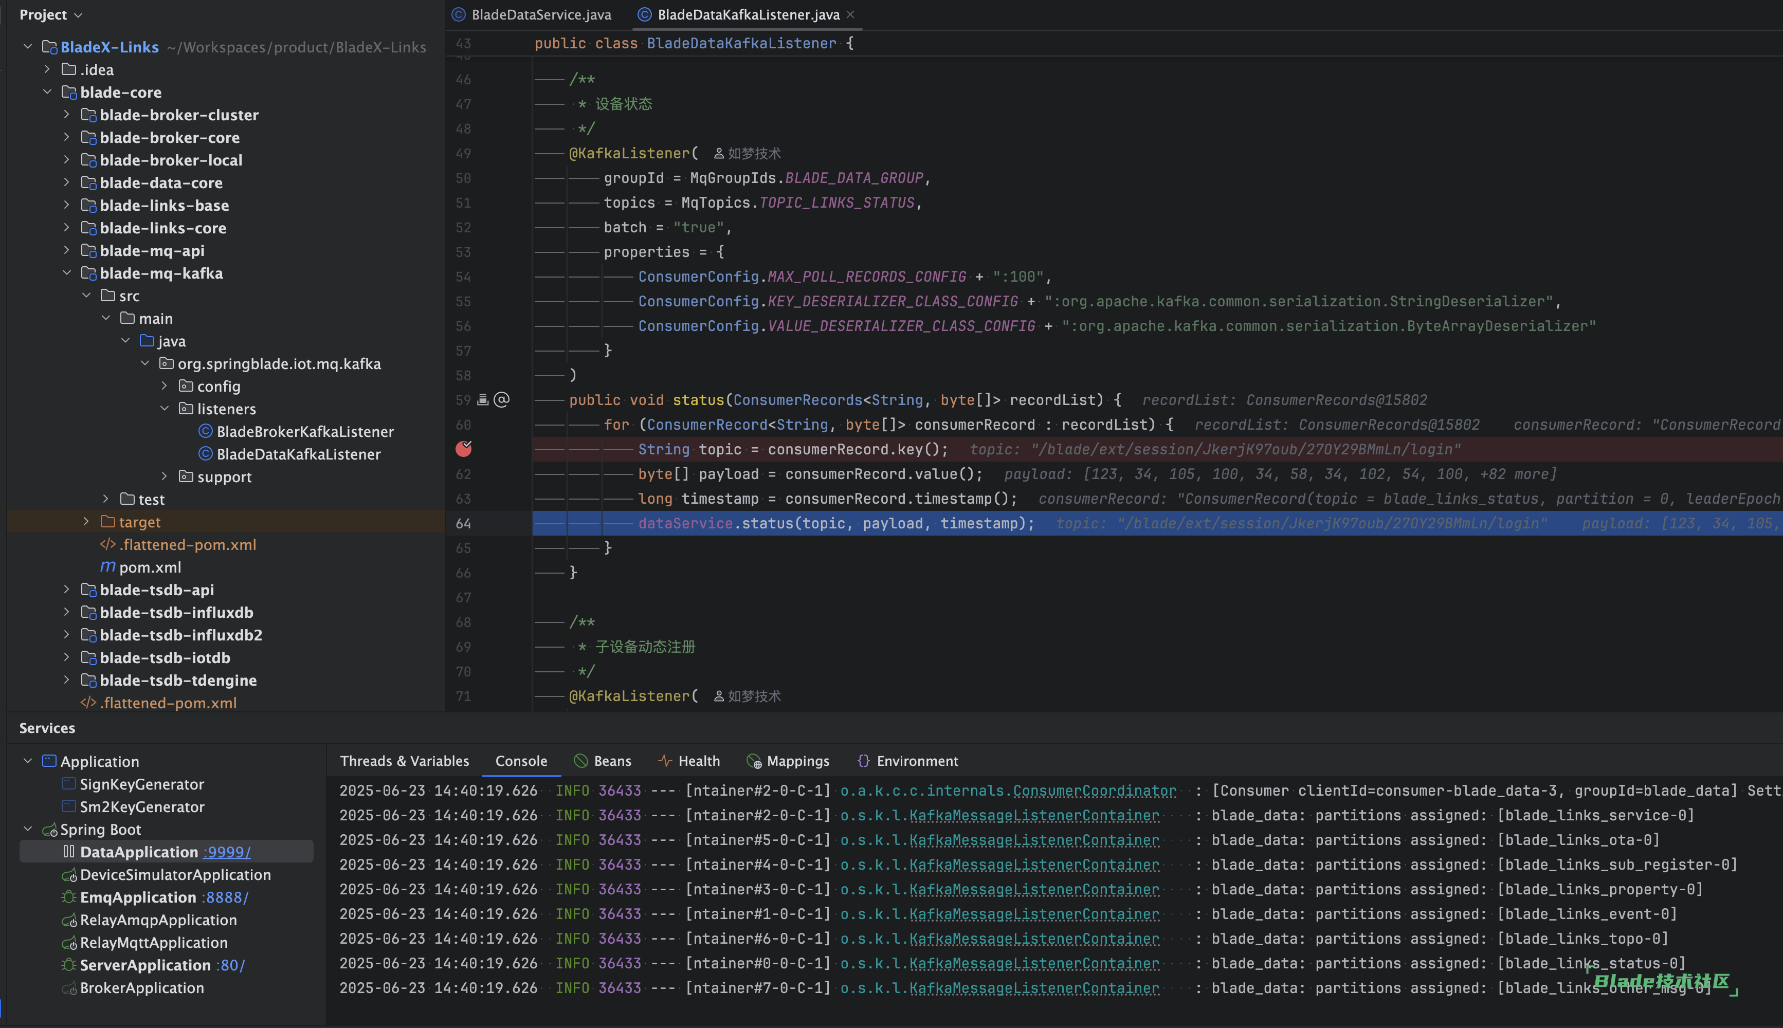This screenshot has height=1028, width=1783.
Task: Click the java source folder icon
Action: pyautogui.click(x=147, y=341)
